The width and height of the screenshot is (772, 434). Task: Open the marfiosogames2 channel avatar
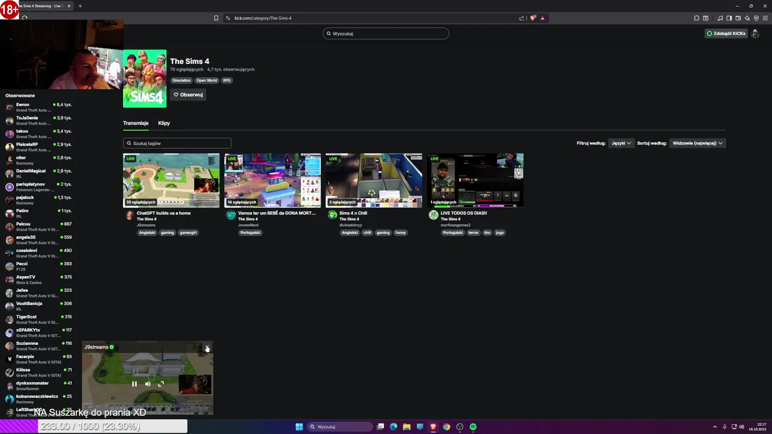(x=434, y=215)
